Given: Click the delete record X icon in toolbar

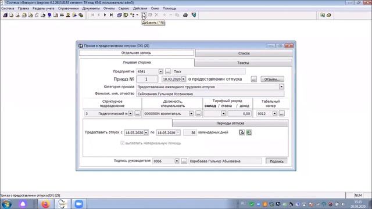Looking at the screenshot, I should [156, 15].
